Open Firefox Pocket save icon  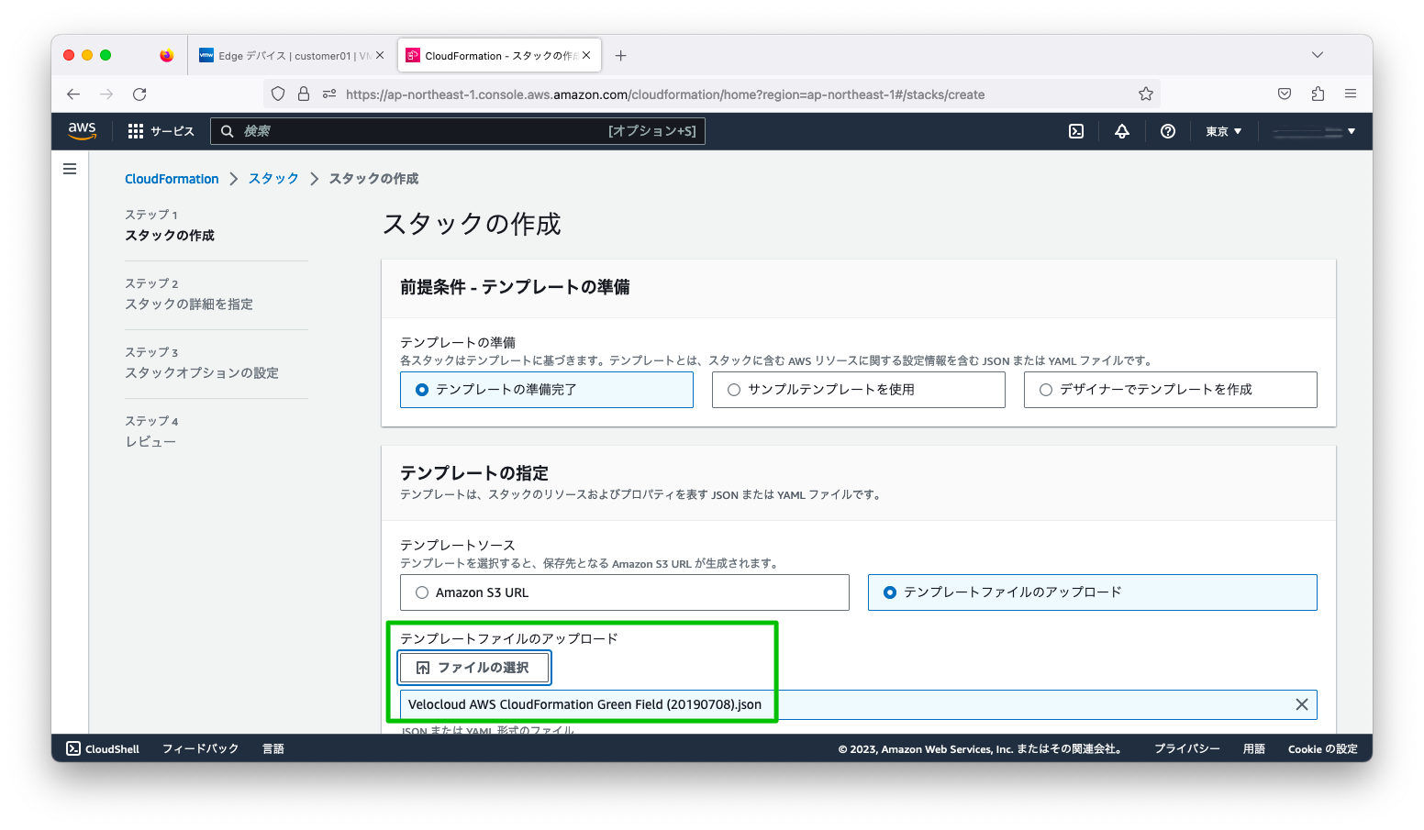1285,94
